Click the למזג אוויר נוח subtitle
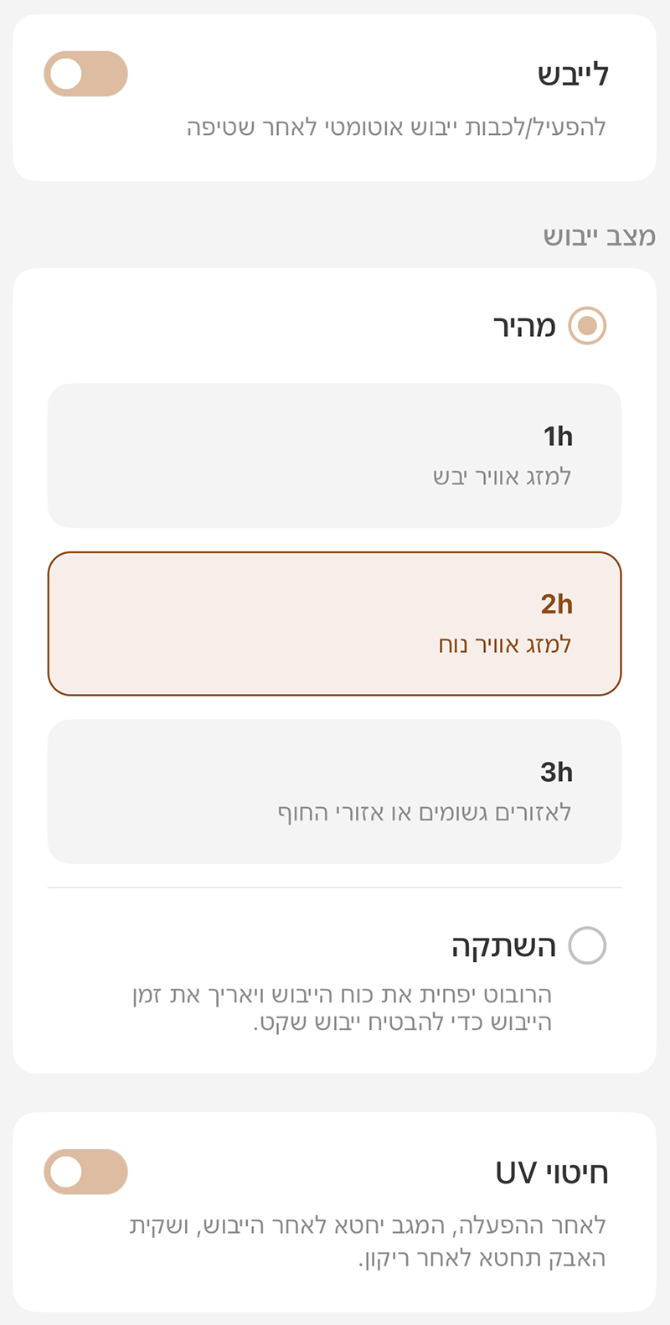This screenshot has width=670, height=1325. coord(505,644)
